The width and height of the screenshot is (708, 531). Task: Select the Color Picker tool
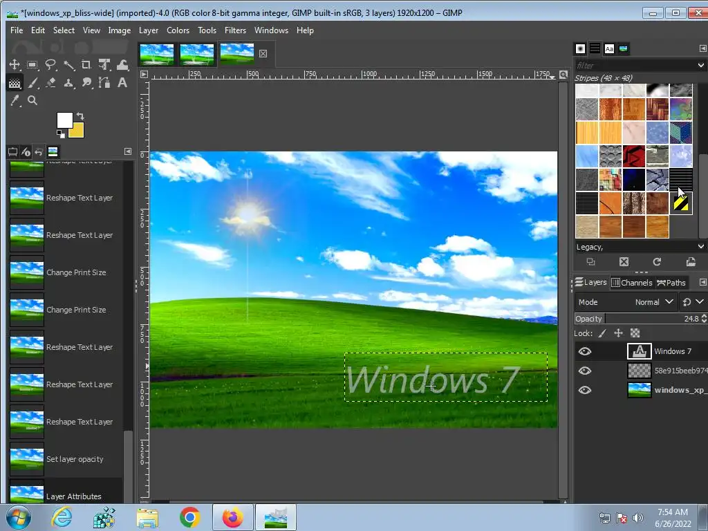pyautogui.click(x=15, y=101)
